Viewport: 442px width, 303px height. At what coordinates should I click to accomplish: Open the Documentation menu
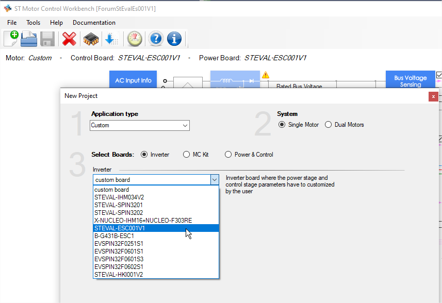pos(94,23)
